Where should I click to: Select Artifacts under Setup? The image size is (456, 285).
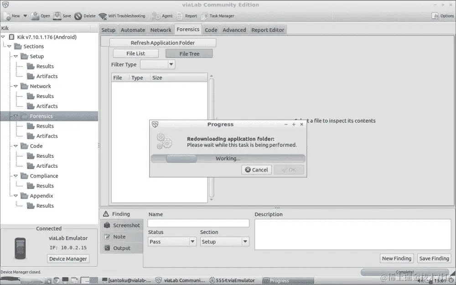pyautogui.click(x=47, y=76)
